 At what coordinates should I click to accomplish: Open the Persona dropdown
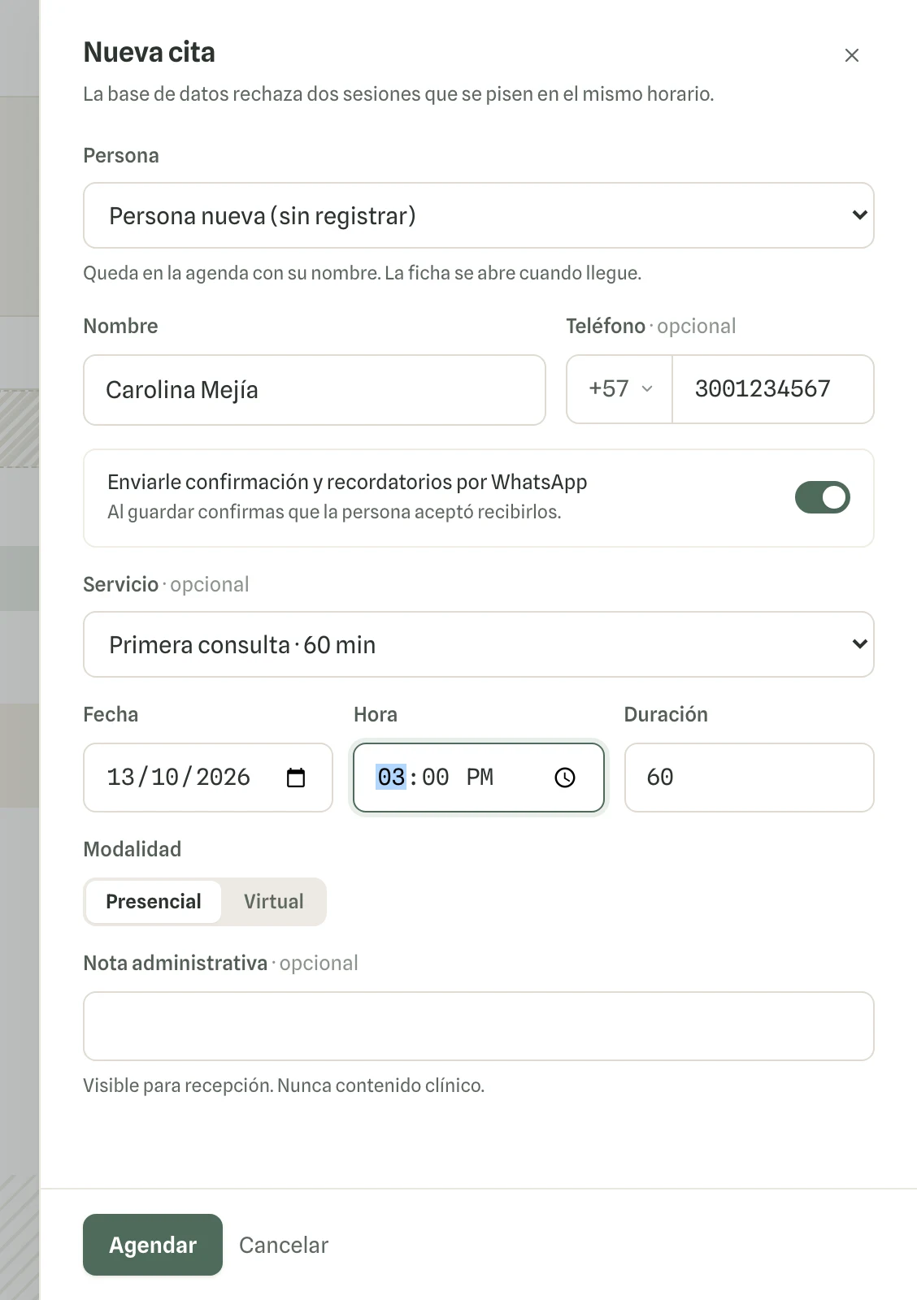pyautogui.click(x=478, y=215)
